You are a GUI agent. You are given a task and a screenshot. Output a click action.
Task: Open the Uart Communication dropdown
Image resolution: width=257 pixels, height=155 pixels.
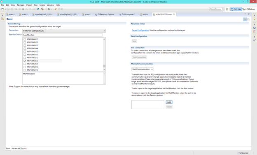click(x=142, y=69)
